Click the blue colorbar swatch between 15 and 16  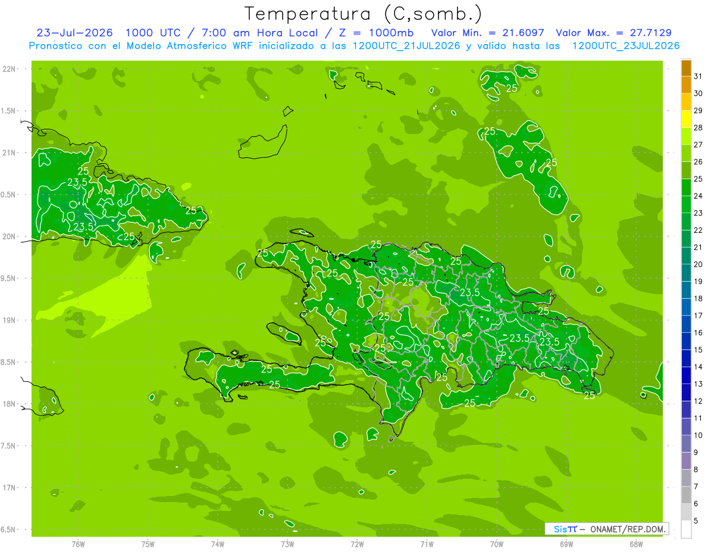click(686, 341)
